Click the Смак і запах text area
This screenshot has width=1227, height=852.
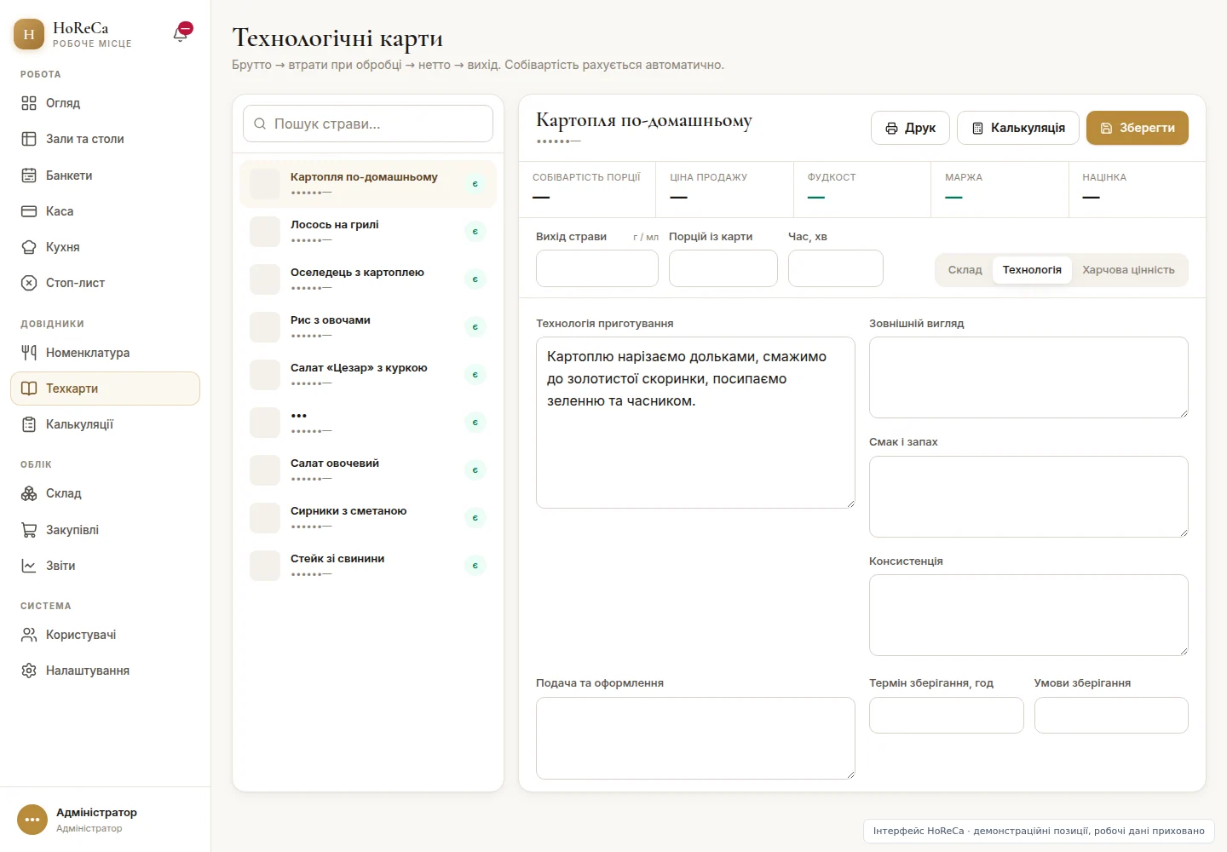point(1028,497)
